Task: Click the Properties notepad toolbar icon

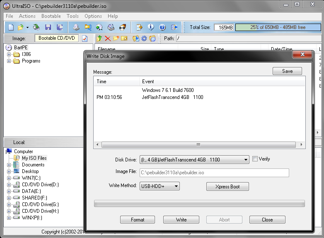Action: (x=139, y=27)
